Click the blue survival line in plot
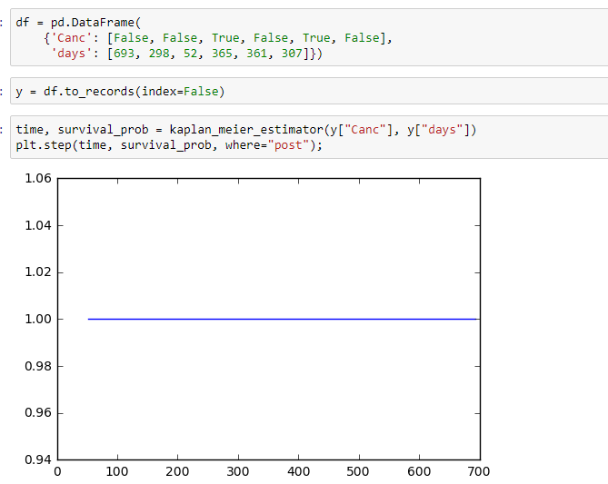The height and width of the screenshot is (484, 608). pos(282,319)
